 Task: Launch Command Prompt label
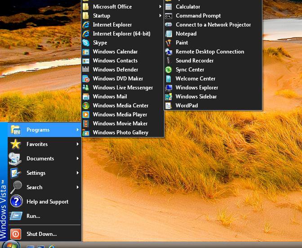(198, 16)
